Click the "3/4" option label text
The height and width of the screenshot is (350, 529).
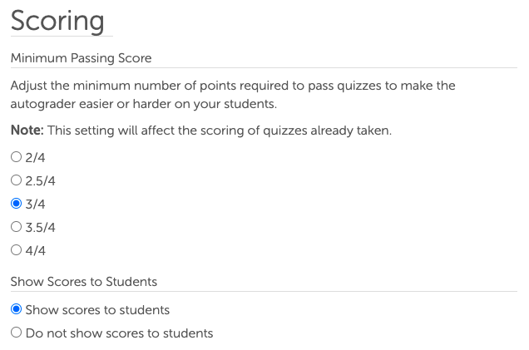pyautogui.click(x=35, y=204)
